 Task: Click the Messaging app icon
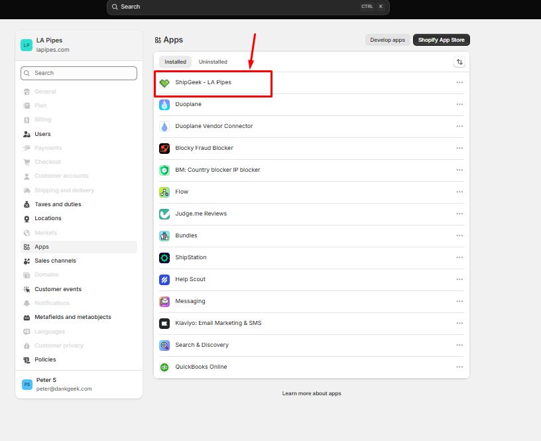164,302
